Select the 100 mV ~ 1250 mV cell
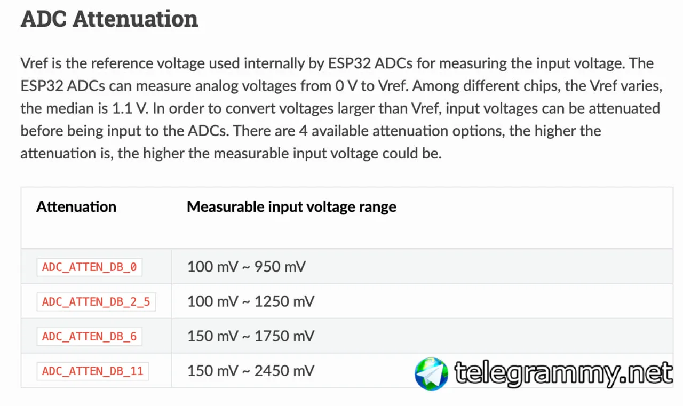 [251, 301]
